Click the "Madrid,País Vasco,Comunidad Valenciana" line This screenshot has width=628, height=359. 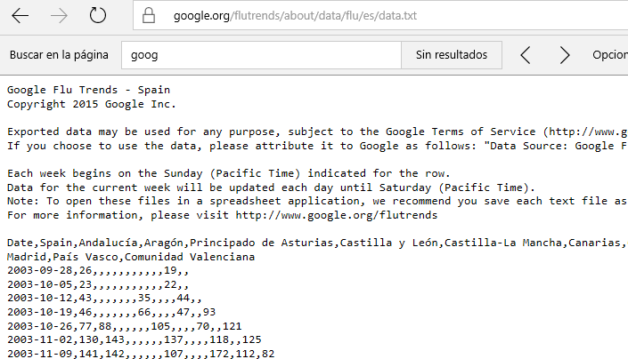coord(131,257)
